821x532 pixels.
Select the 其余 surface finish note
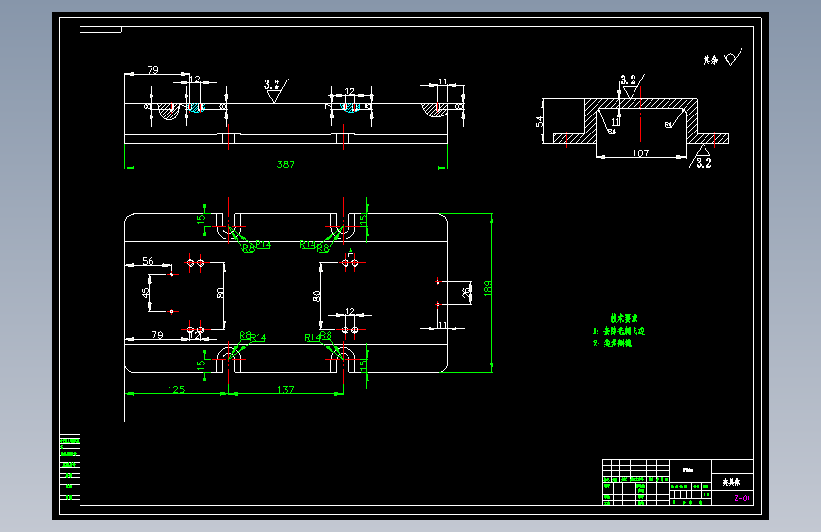click(710, 61)
